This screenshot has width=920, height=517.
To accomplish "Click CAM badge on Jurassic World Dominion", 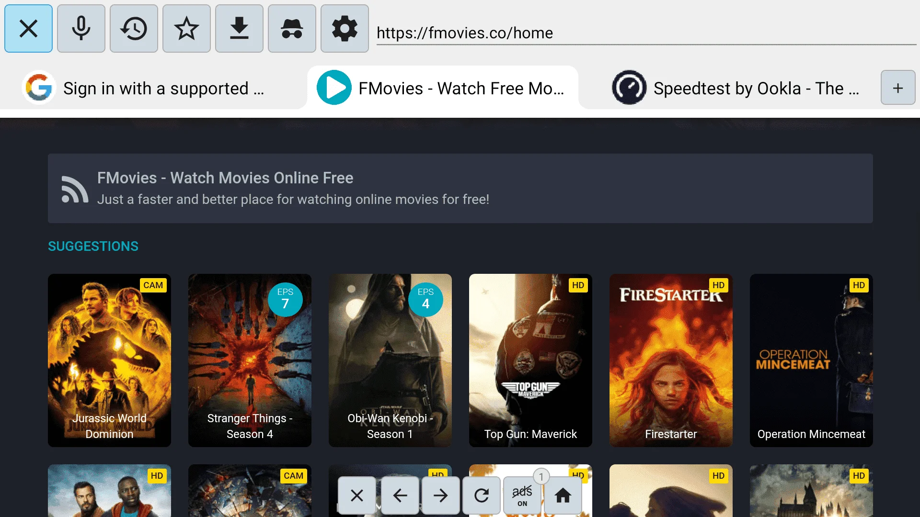I will pyautogui.click(x=153, y=285).
